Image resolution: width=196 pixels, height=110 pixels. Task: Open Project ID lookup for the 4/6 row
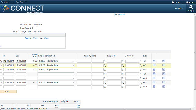point(123,61)
